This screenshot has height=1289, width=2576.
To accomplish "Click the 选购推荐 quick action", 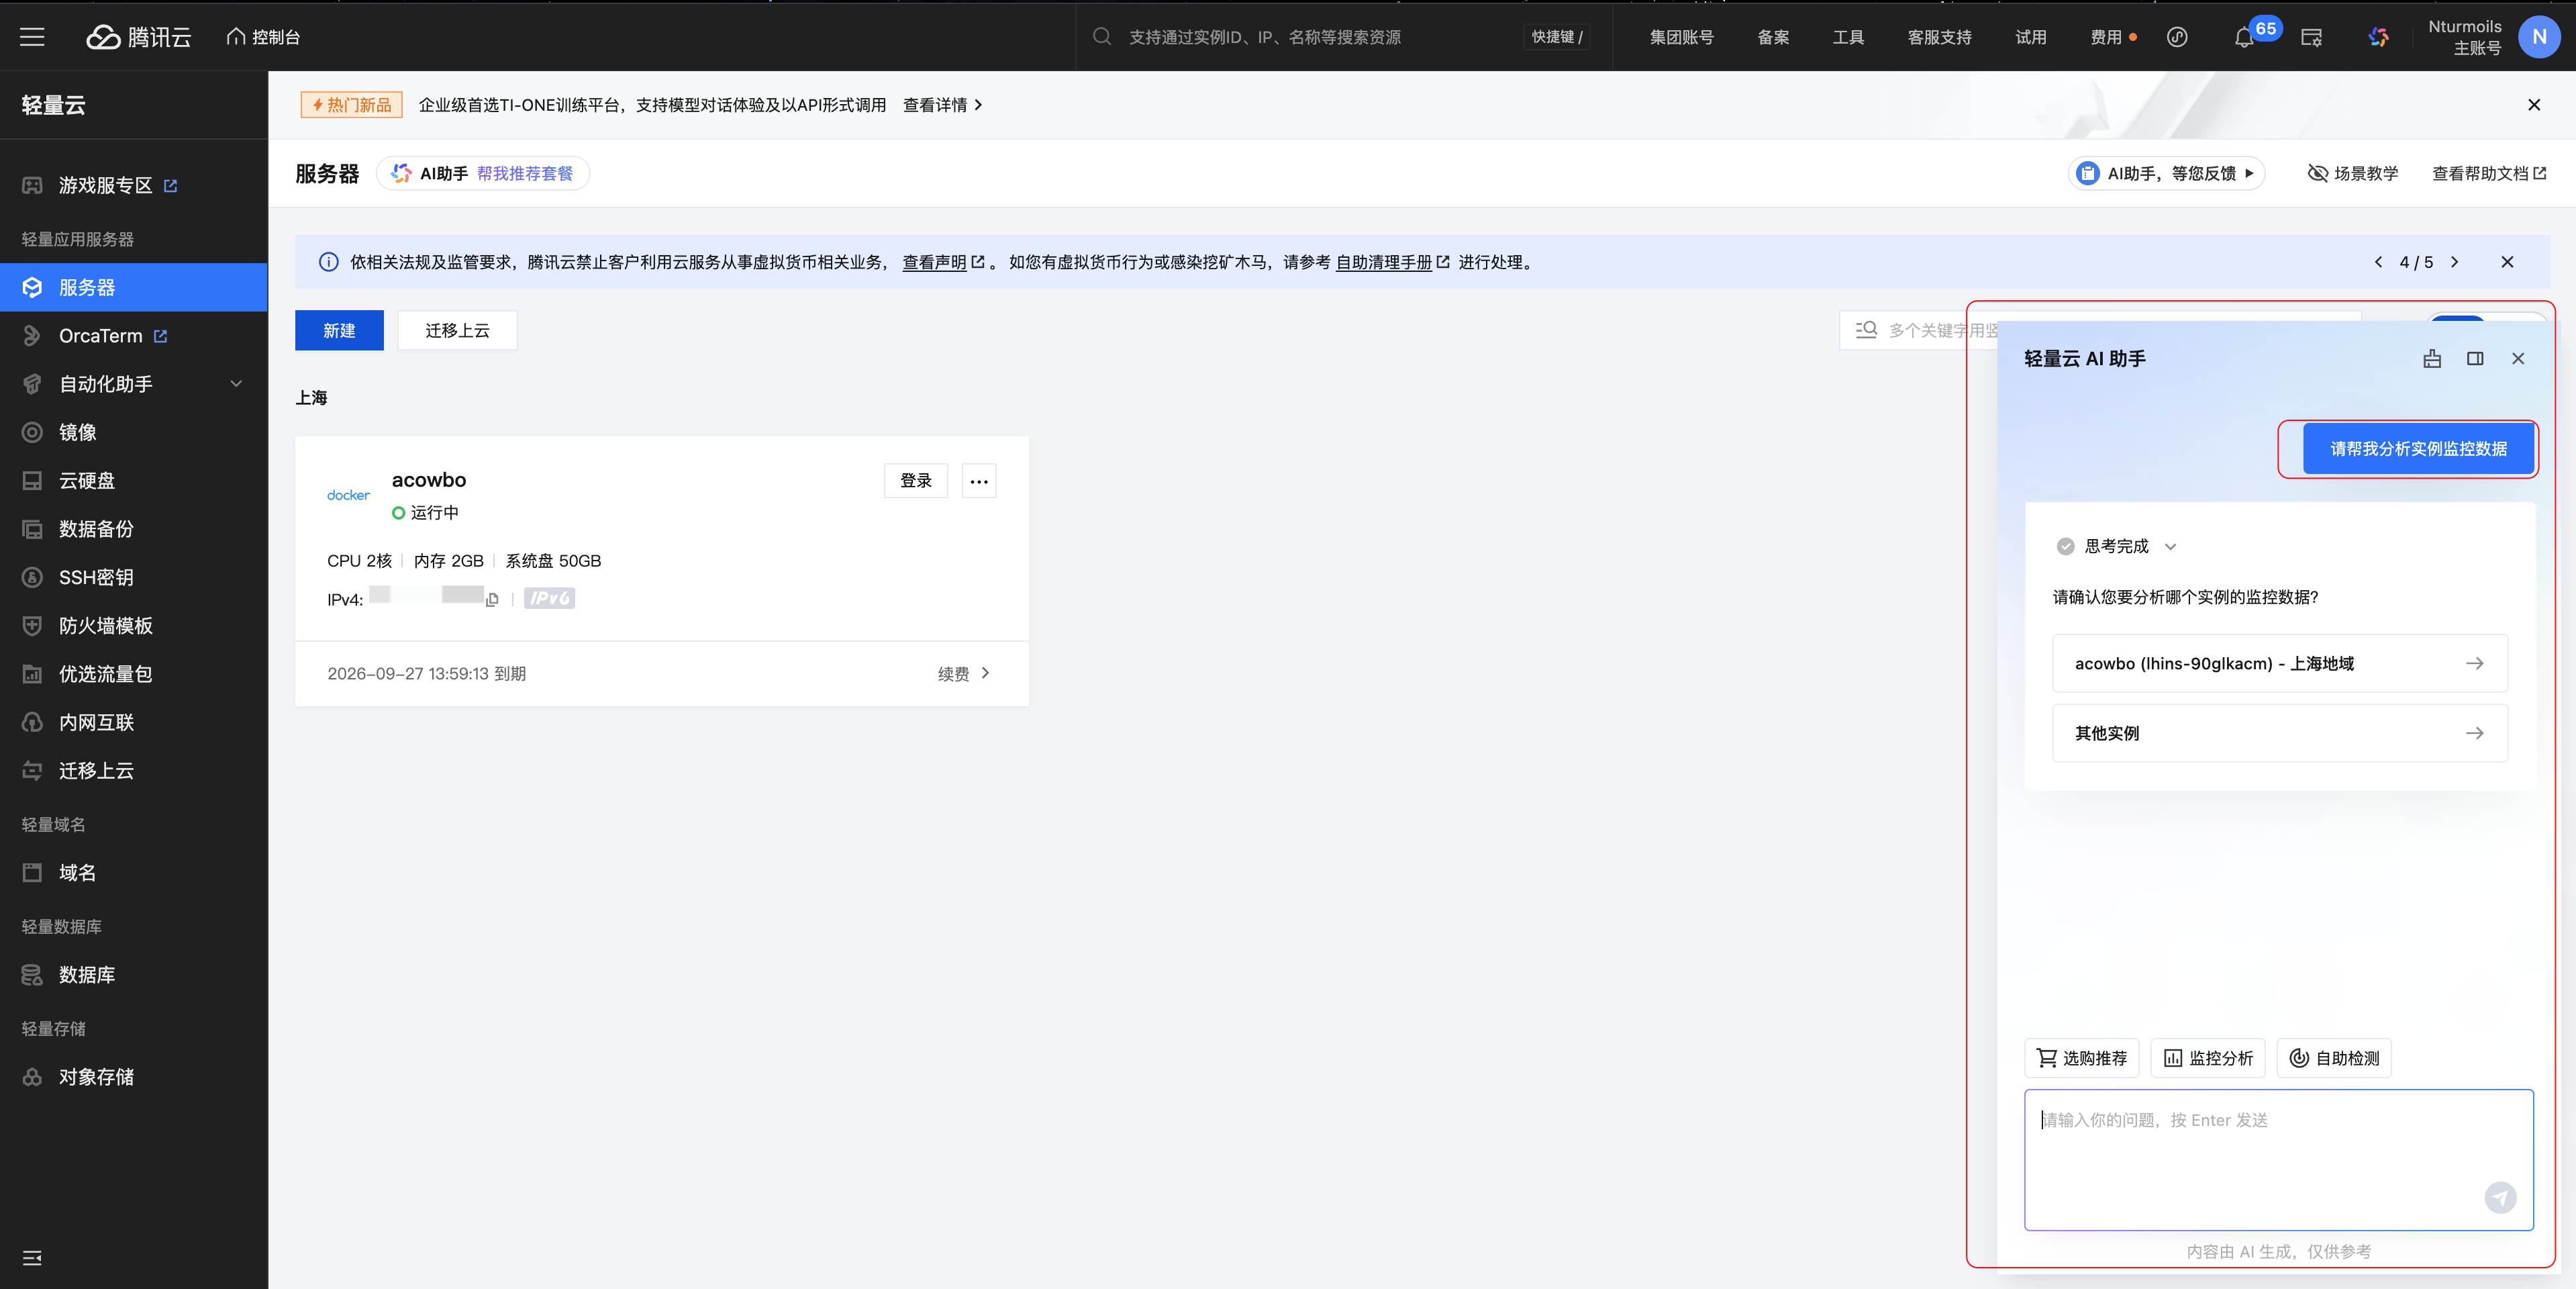I will [2081, 1058].
